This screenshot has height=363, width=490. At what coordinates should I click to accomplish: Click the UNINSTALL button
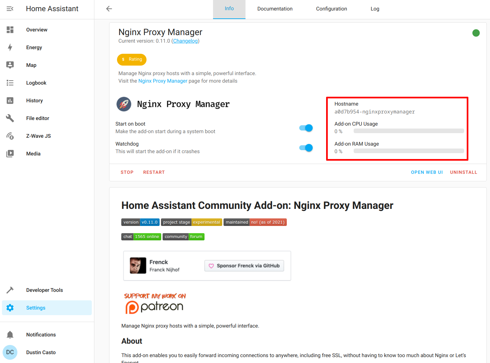[463, 172]
